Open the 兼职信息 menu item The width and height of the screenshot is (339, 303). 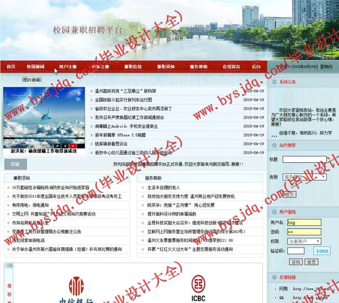(x=133, y=67)
